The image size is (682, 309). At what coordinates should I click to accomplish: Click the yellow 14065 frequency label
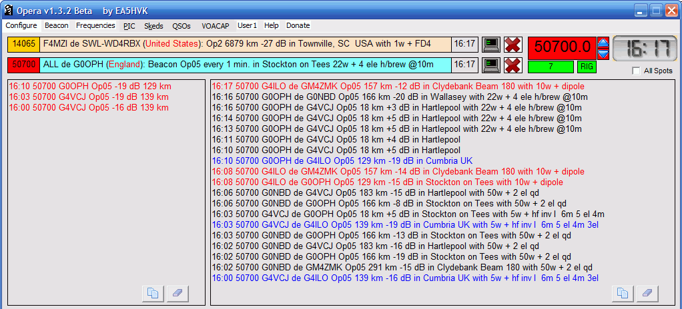tap(23, 44)
